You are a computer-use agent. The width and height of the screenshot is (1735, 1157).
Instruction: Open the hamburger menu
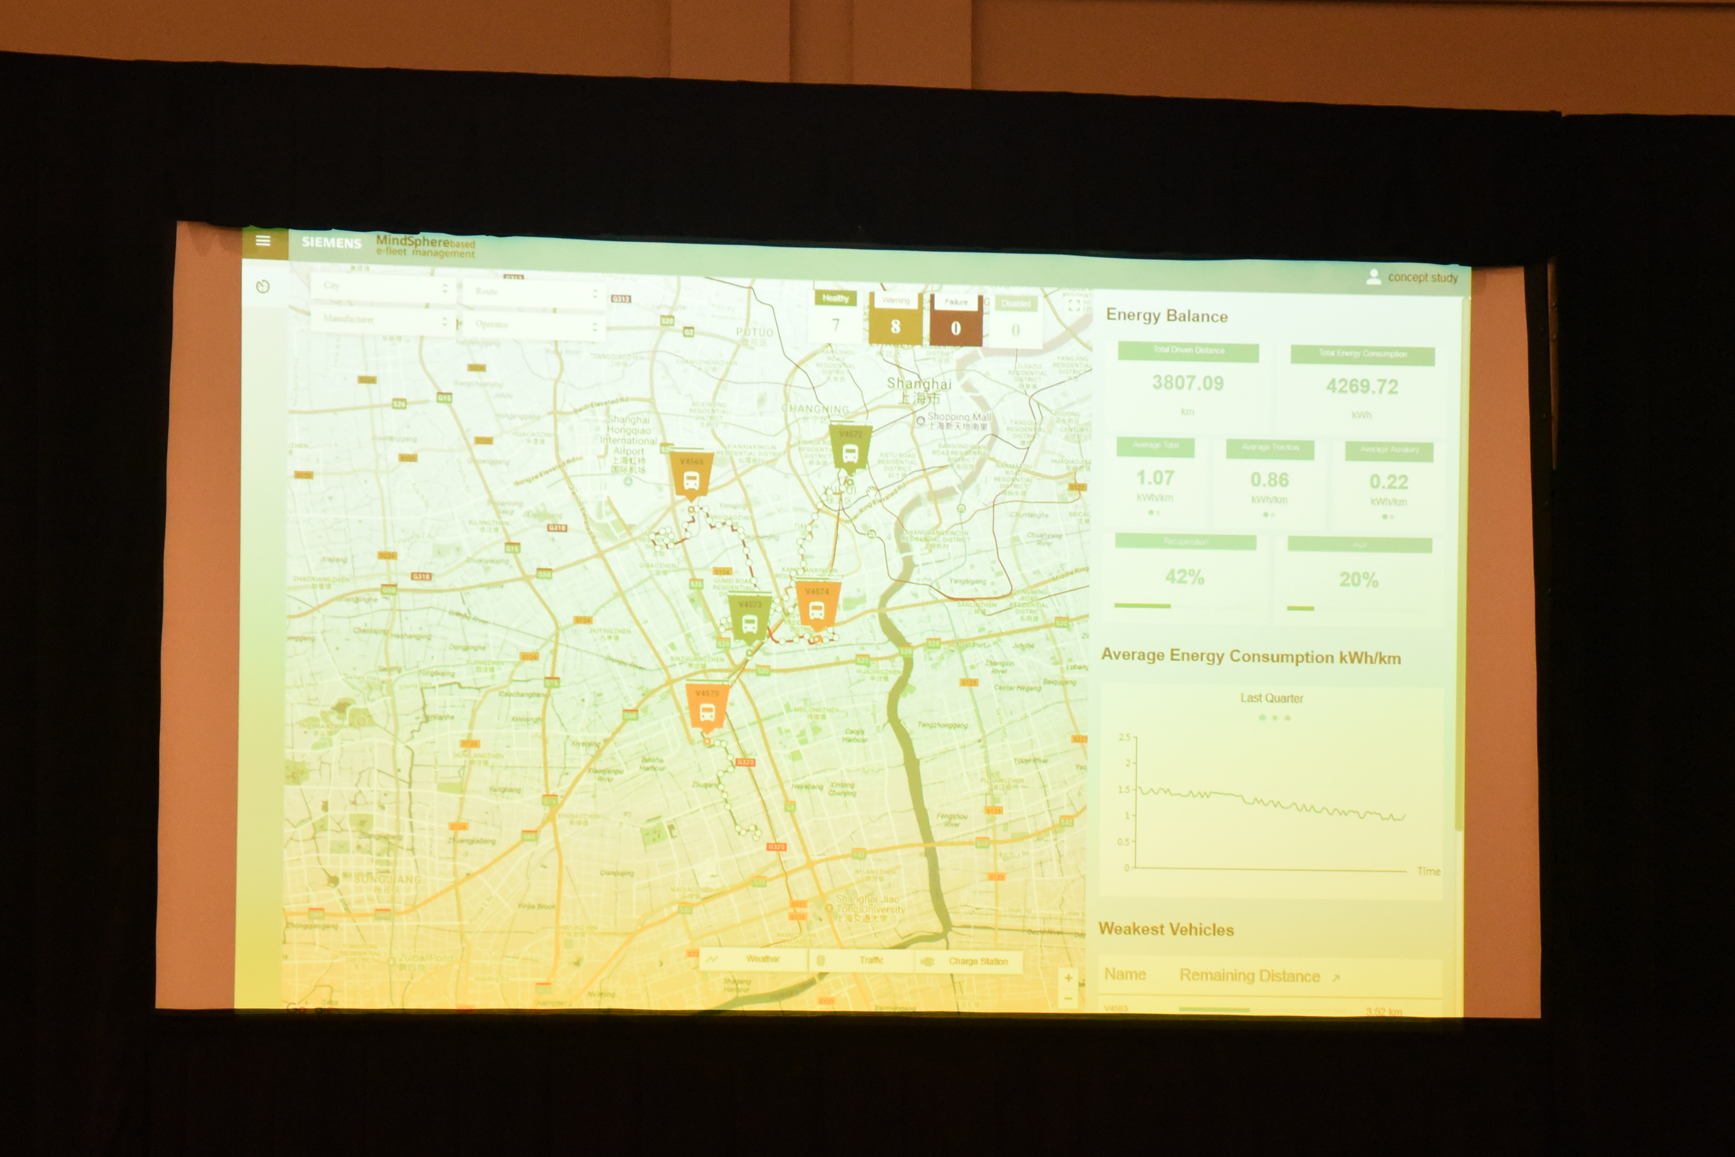click(x=263, y=241)
